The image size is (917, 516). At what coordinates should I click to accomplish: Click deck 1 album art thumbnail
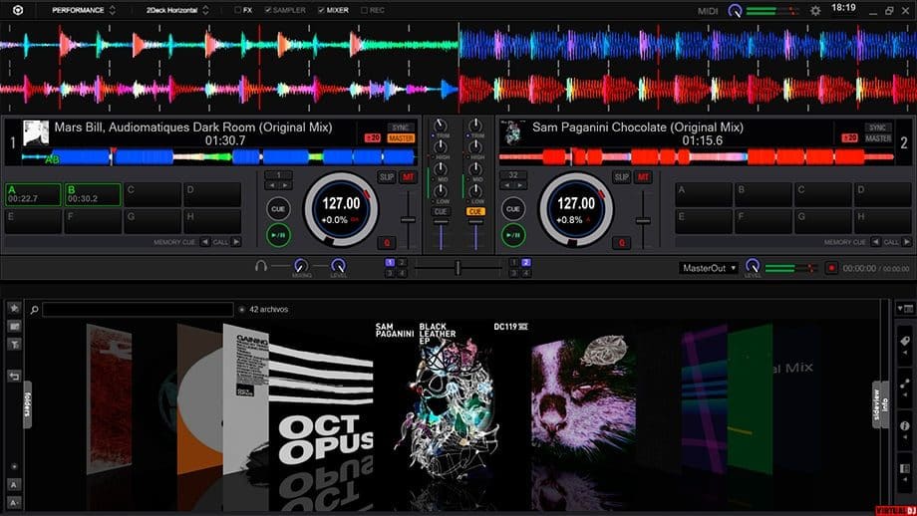[x=36, y=132]
